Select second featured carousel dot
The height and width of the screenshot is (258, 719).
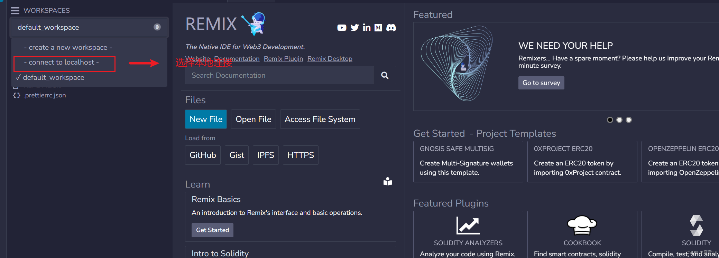tap(619, 120)
